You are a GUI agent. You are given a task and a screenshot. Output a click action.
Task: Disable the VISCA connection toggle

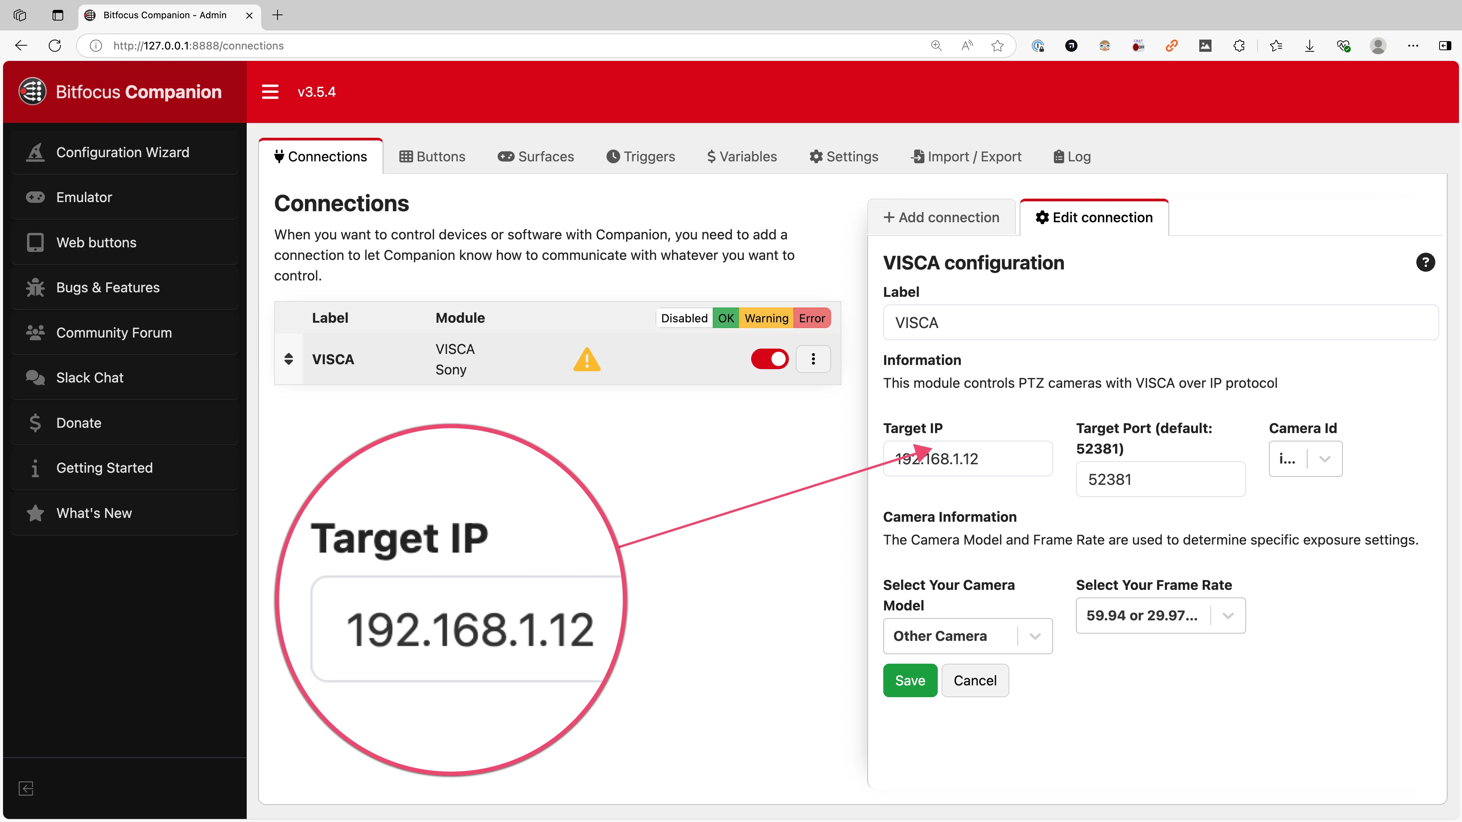pyautogui.click(x=769, y=359)
